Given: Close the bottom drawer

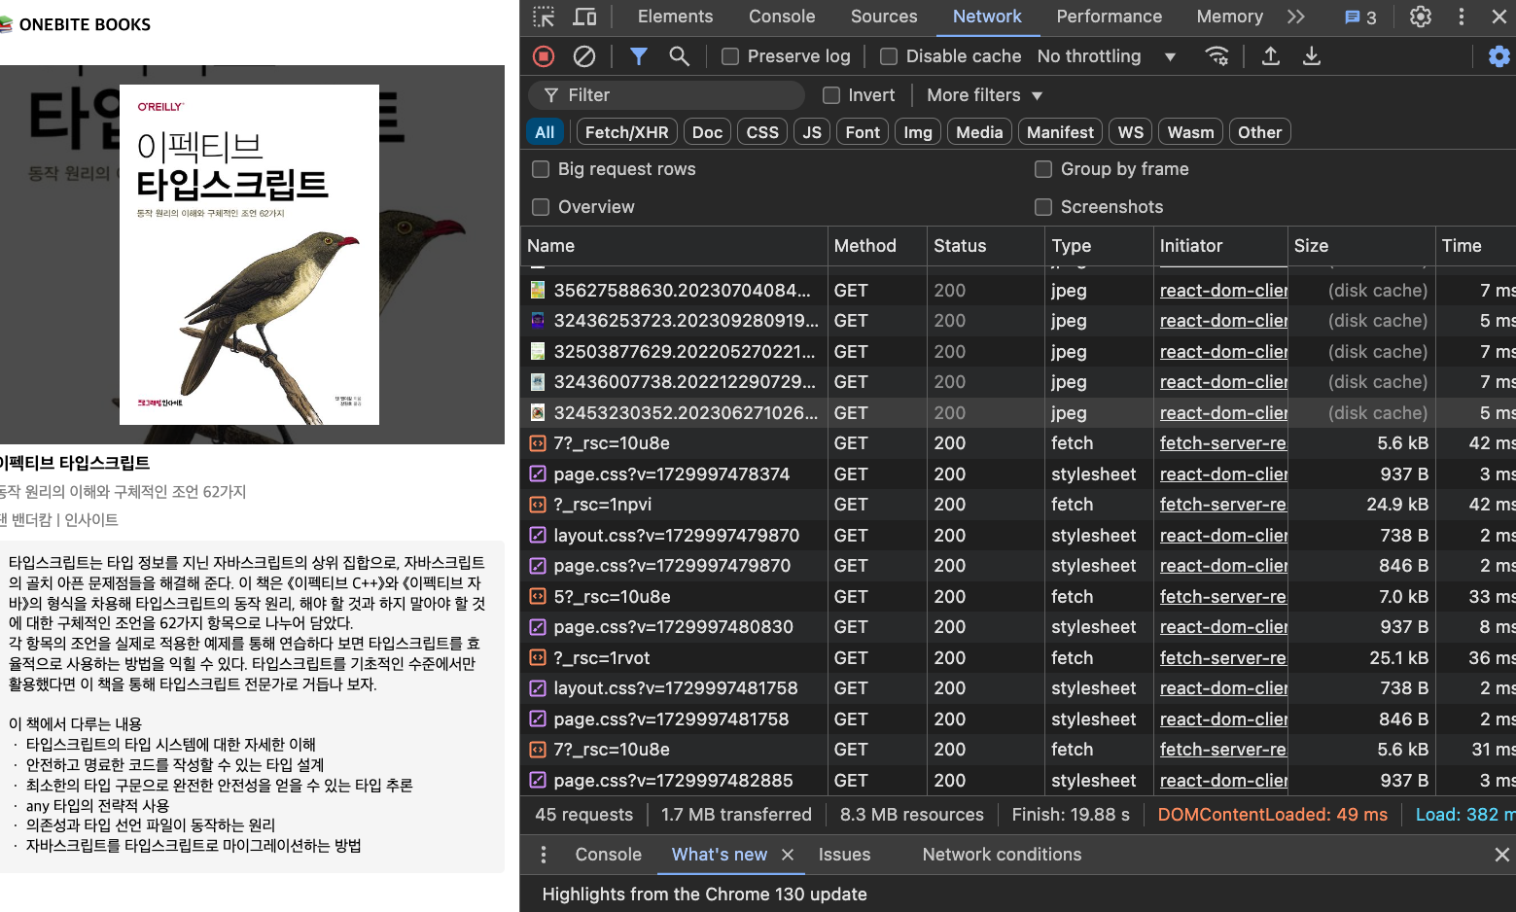Looking at the screenshot, I should 1501,855.
